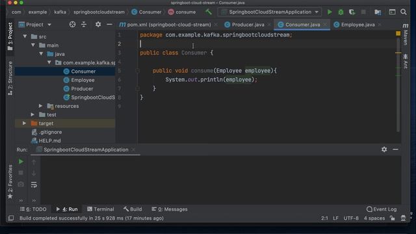
Task: Take a thread dump camera icon
Action: point(21,185)
